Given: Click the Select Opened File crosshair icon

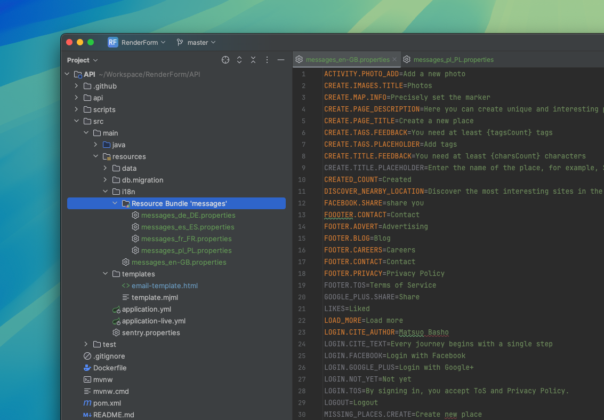Looking at the screenshot, I should 226,60.
